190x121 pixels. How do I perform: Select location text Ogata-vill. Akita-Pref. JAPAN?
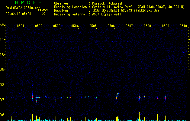pyautogui.click(x=118, y=7)
